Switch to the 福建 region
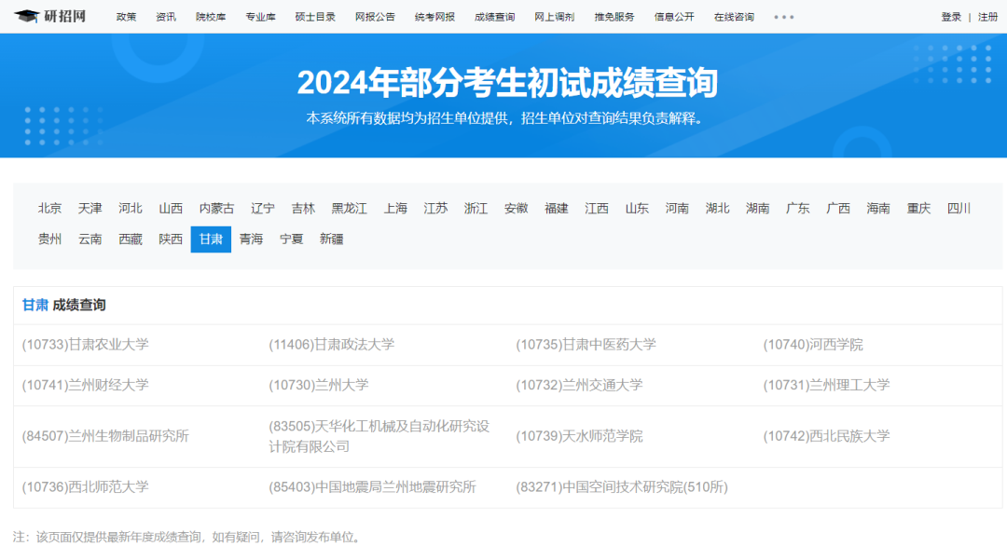1007x560 pixels. coord(556,208)
